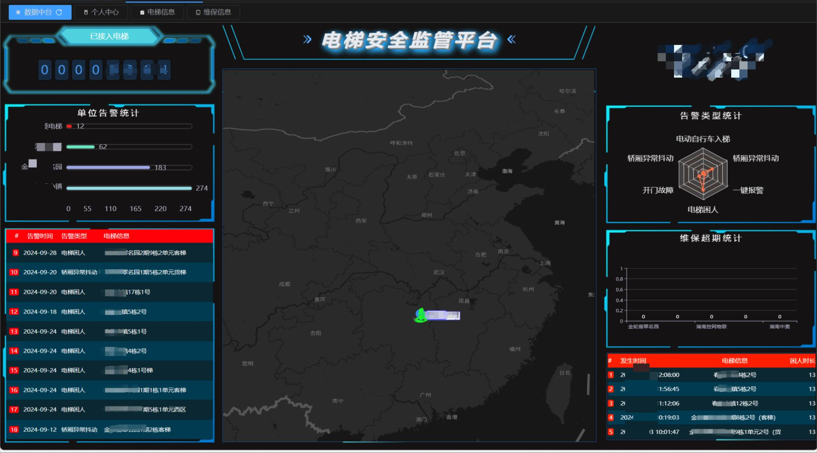Click the green location marker on map
The width and height of the screenshot is (817, 453).
pos(421,316)
